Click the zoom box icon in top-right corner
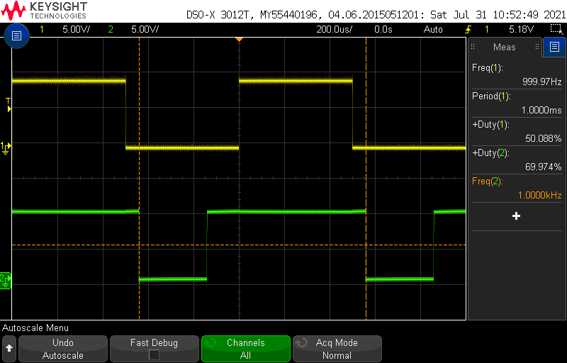The height and width of the screenshot is (363, 567). (x=556, y=29)
